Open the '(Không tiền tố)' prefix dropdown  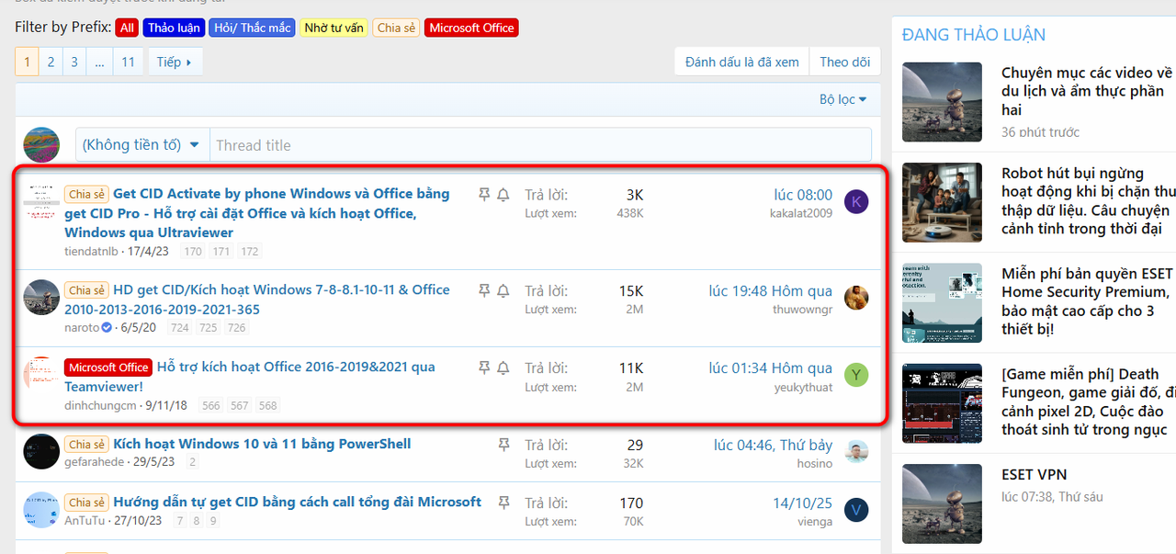pos(142,144)
